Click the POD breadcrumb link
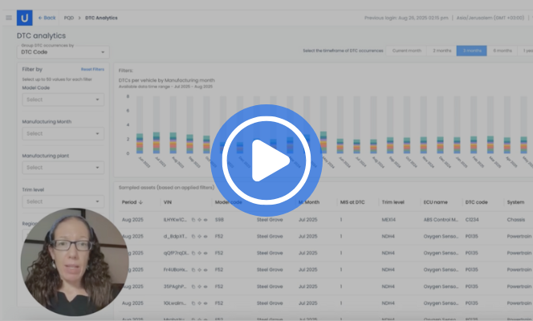Image resolution: width=533 pixels, height=321 pixels. pyautogui.click(x=68, y=17)
